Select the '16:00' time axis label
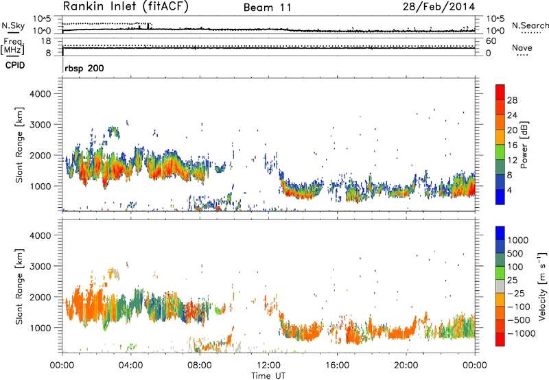 [x=337, y=366]
